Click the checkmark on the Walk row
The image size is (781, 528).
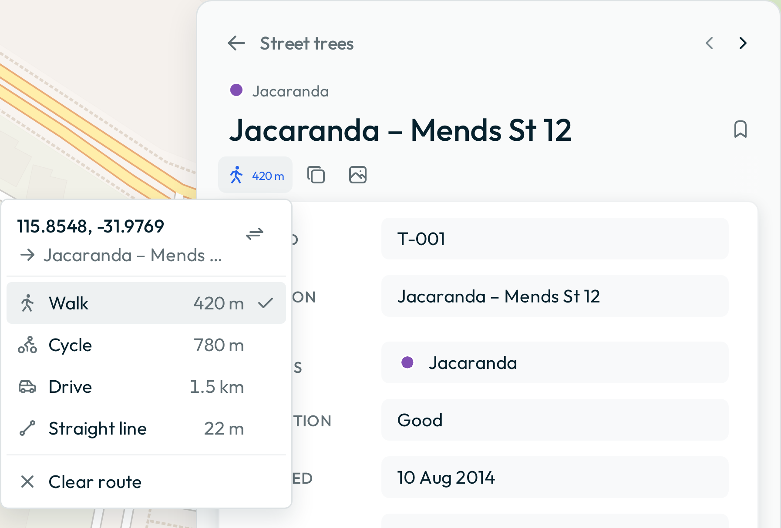(266, 303)
